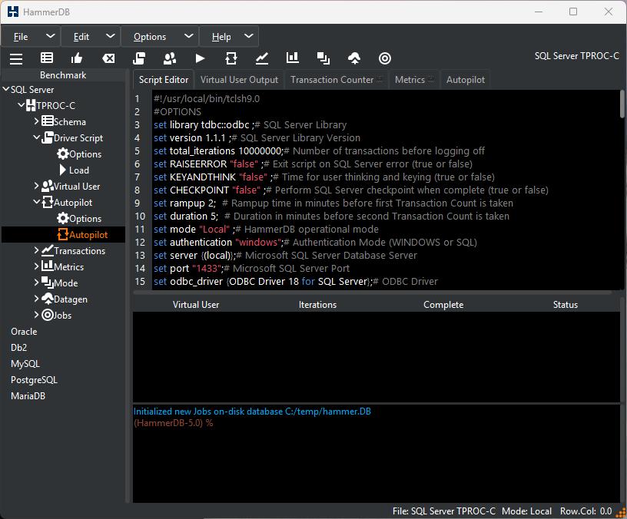Select MariaDB in the benchmark tree

point(28,395)
